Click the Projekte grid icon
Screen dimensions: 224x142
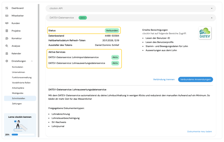(x=7, y=31)
